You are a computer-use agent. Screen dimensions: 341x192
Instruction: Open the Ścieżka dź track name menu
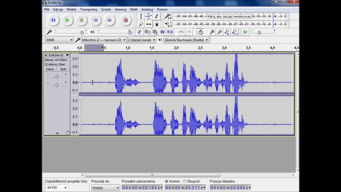coord(59,55)
